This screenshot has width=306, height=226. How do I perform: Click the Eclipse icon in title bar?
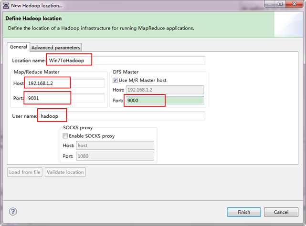coord(6,5)
